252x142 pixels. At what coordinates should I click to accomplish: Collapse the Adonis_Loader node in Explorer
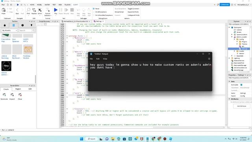(x=232, y=37)
